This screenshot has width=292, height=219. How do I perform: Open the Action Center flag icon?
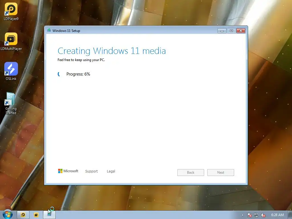click(249, 215)
